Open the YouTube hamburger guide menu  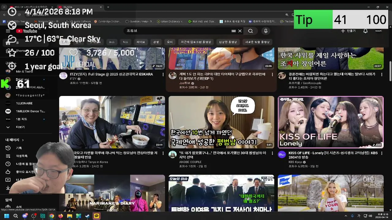(x=8, y=31)
